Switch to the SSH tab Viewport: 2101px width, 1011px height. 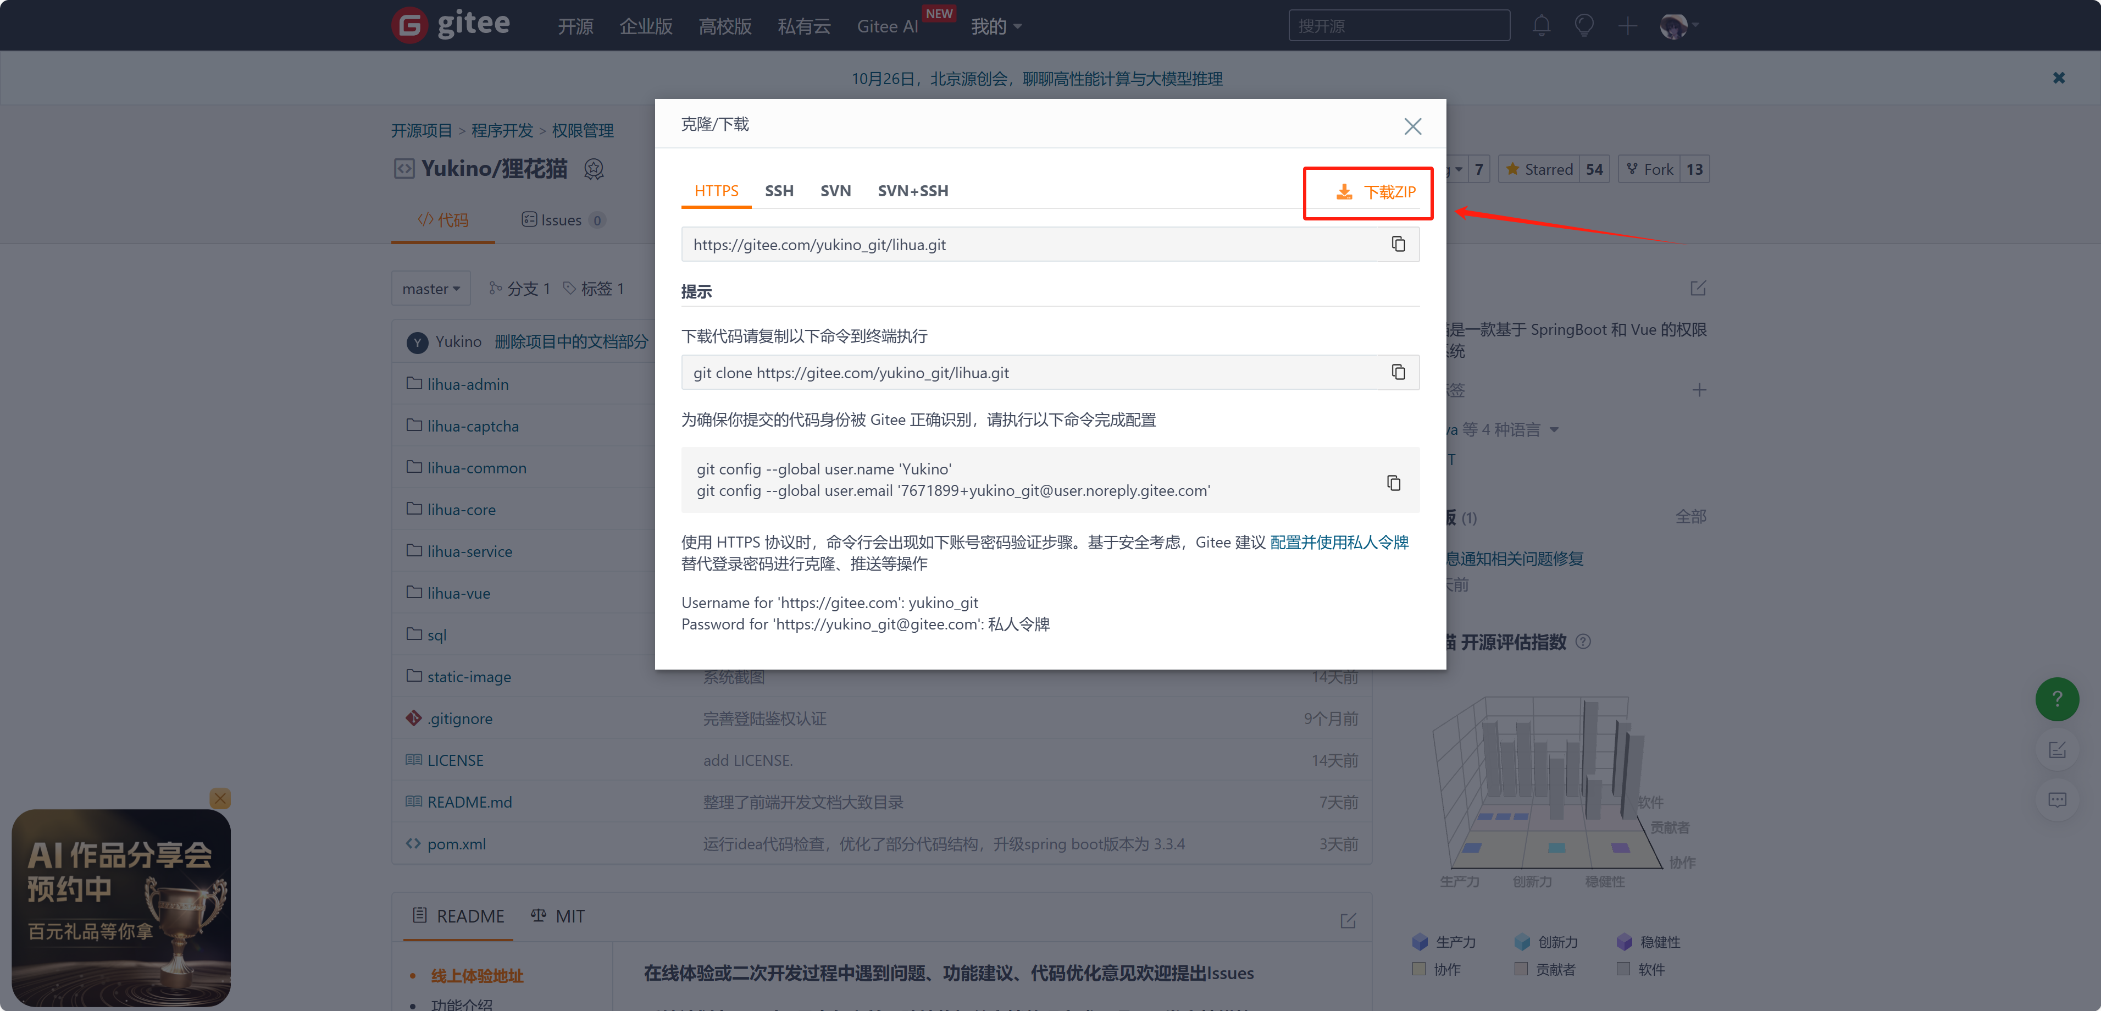(779, 191)
